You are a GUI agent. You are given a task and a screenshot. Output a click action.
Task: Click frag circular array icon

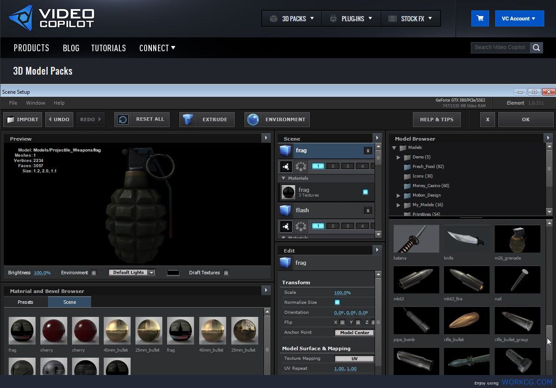[x=301, y=166]
